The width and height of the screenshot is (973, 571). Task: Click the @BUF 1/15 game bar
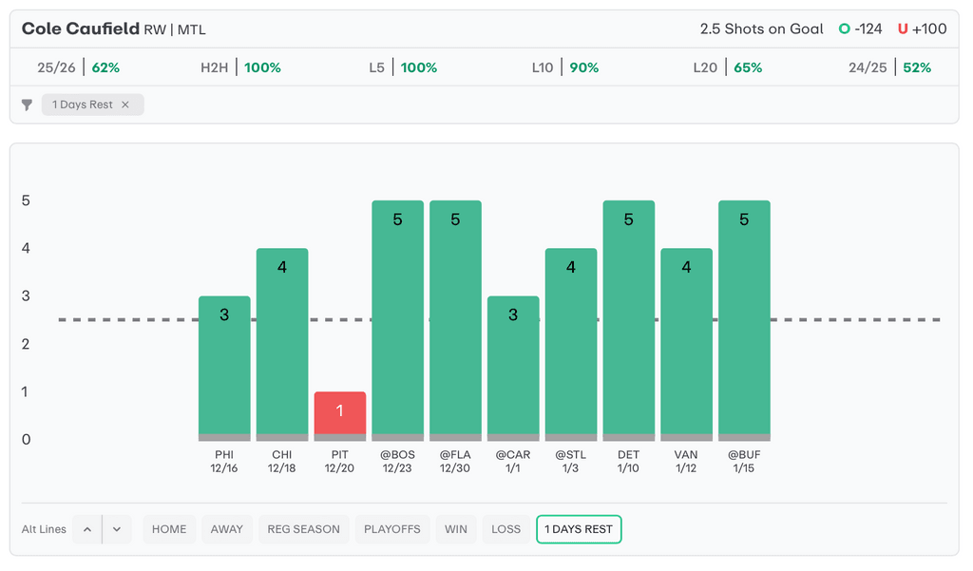click(x=744, y=320)
